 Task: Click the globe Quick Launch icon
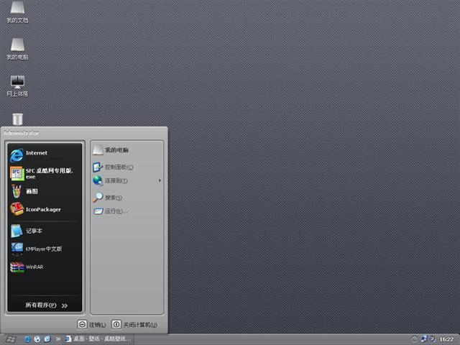(x=37, y=339)
